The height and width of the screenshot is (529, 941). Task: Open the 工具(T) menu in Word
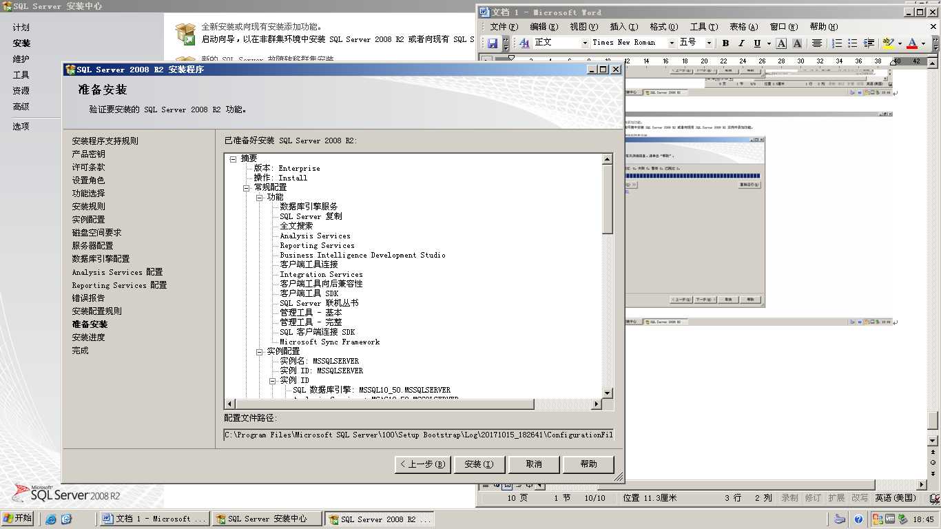click(x=704, y=27)
